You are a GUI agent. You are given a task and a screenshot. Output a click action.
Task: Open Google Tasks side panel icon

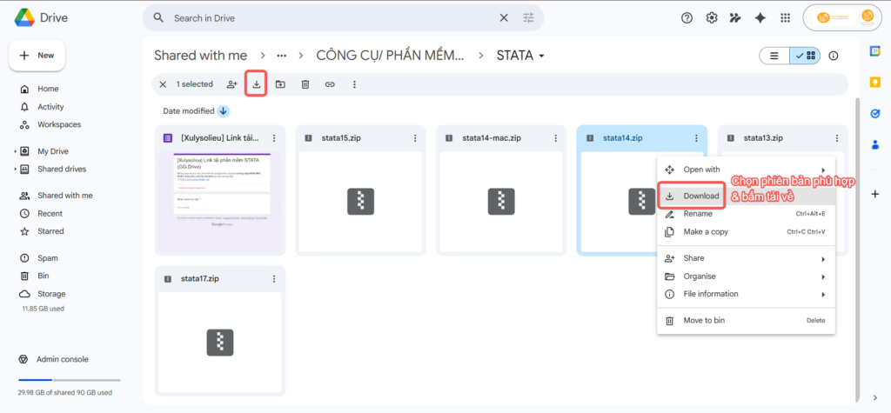pyautogui.click(x=875, y=114)
